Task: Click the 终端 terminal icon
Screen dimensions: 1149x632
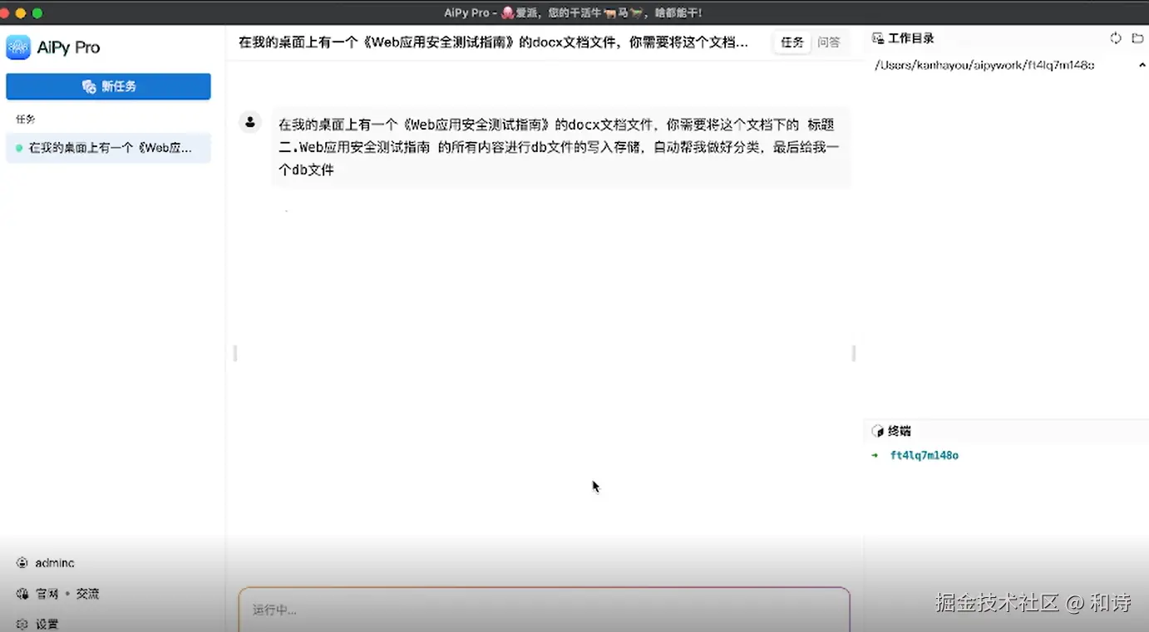Action: 877,431
